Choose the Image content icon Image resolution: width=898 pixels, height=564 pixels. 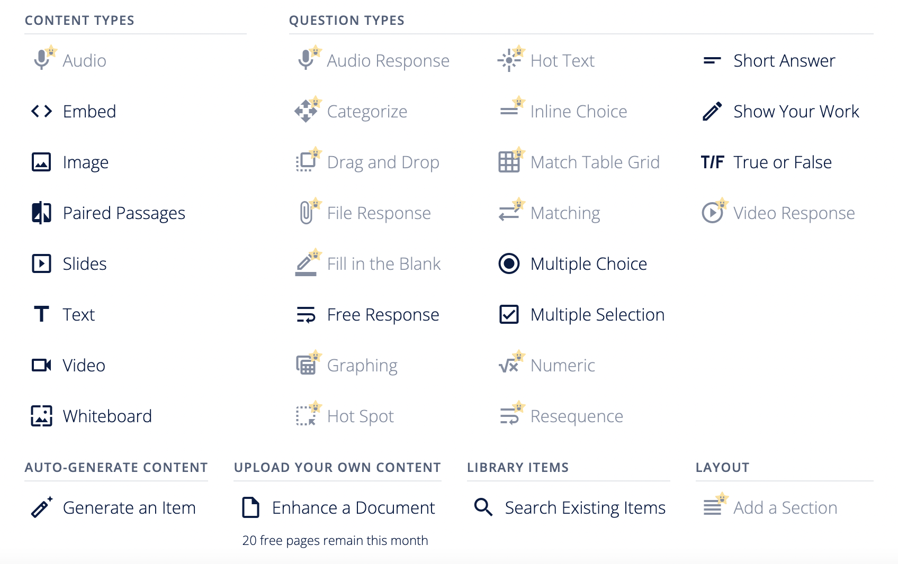[x=41, y=162]
